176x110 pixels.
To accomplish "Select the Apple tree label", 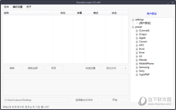I will click(x=142, y=38).
